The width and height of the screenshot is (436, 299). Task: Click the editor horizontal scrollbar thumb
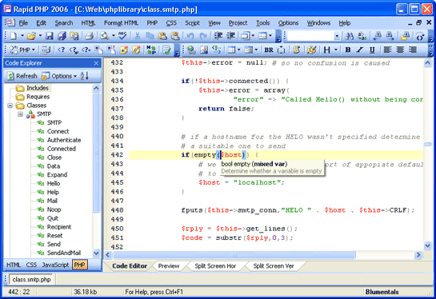(x=234, y=255)
